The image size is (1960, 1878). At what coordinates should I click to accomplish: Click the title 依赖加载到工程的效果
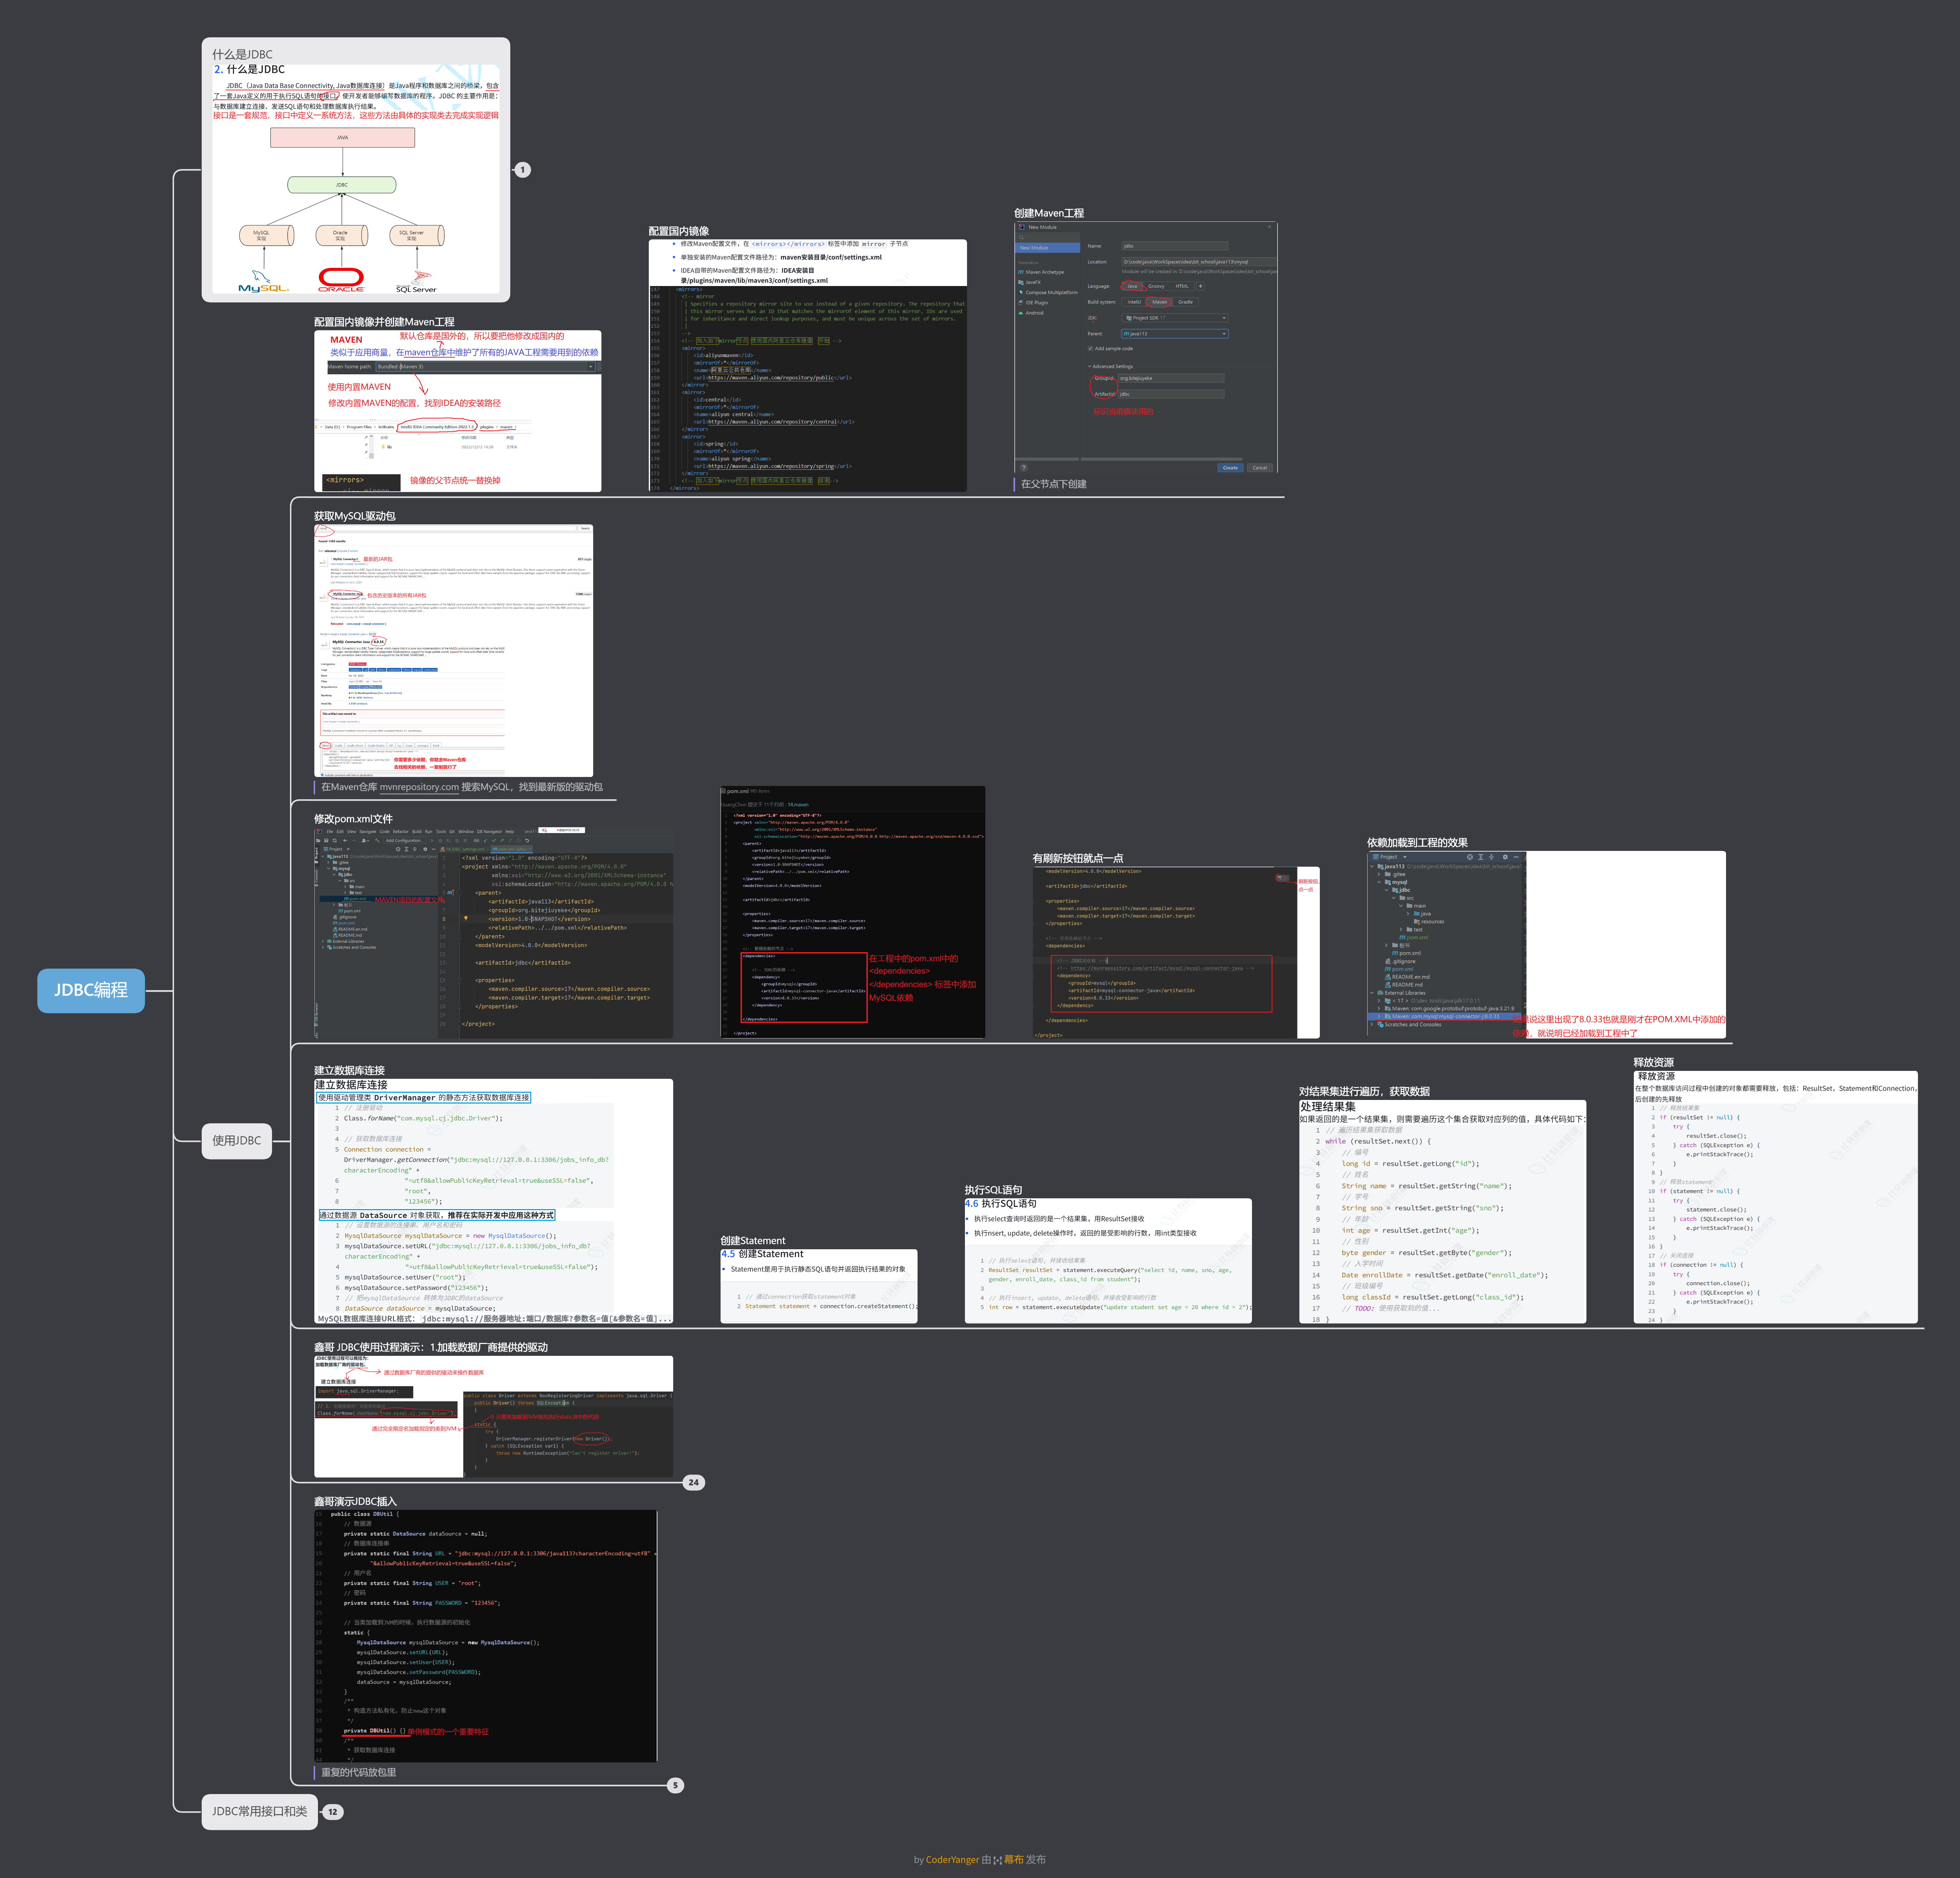[1417, 843]
